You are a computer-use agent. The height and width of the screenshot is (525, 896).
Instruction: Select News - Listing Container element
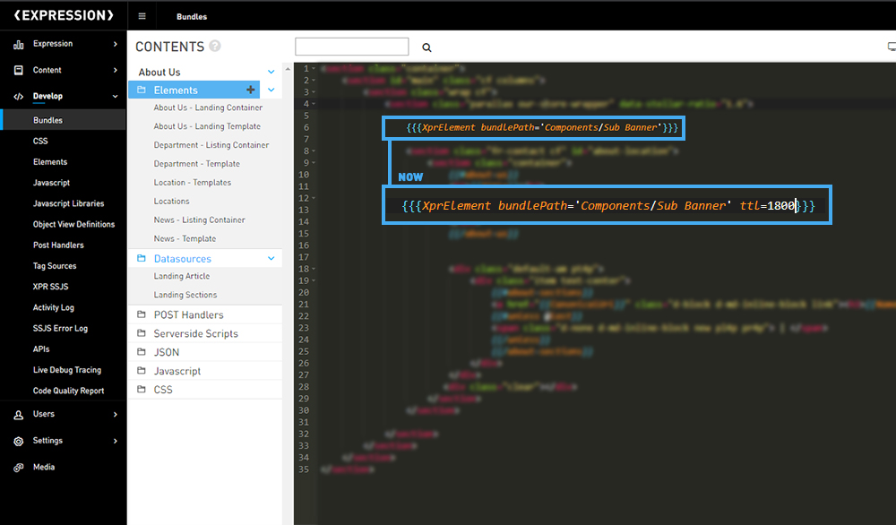coord(200,219)
